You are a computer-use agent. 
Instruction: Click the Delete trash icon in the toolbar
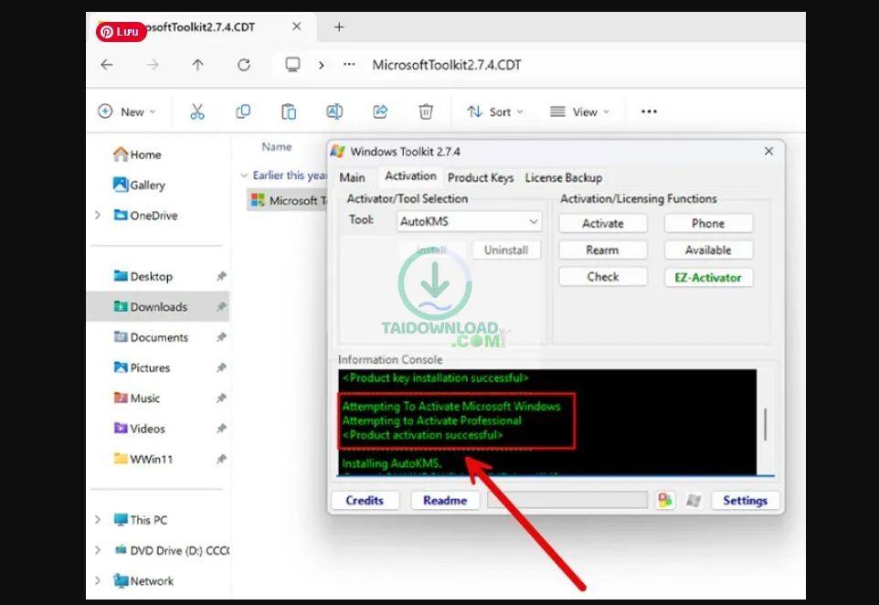pos(426,111)
